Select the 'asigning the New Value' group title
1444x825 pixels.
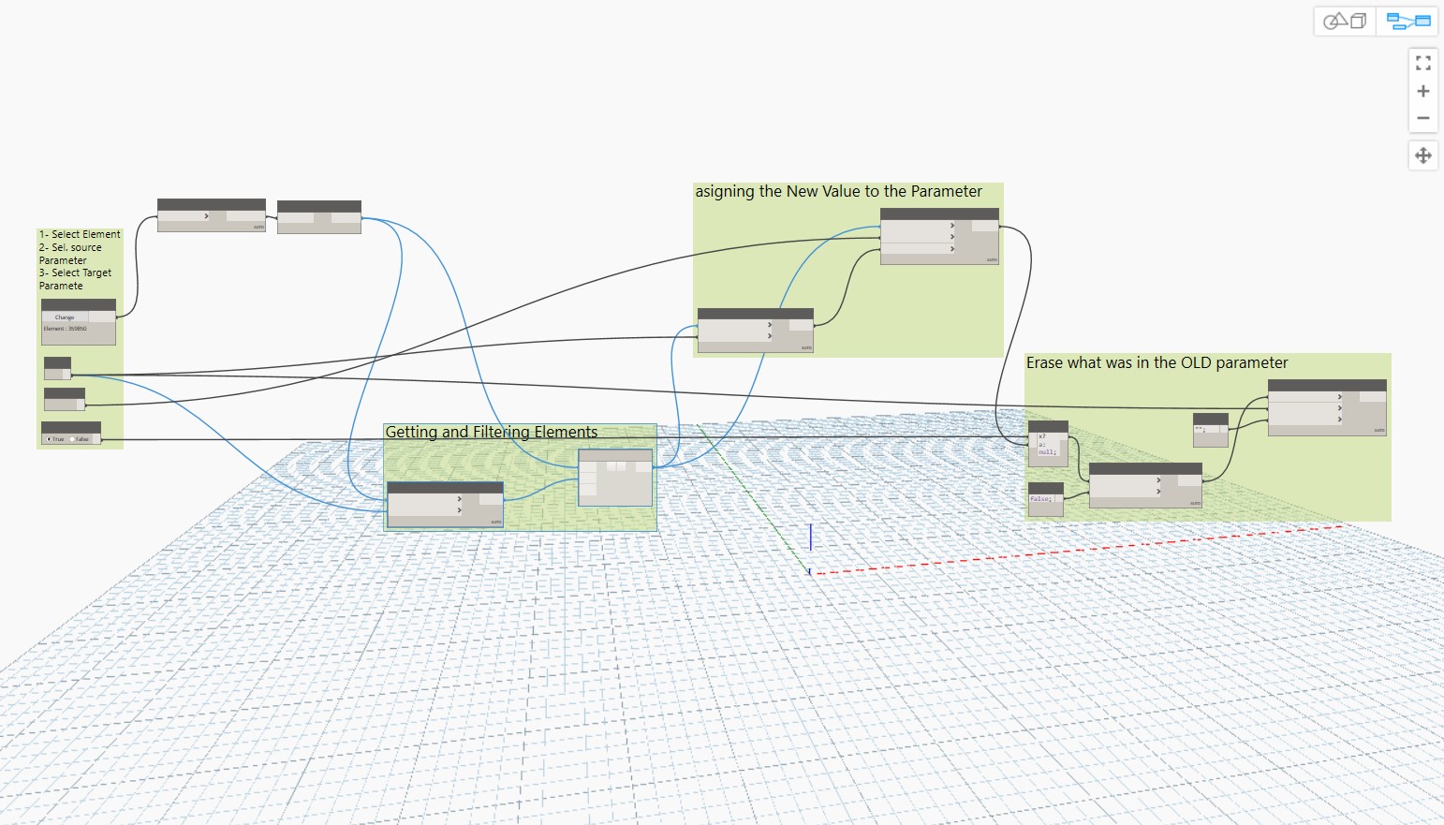click(839, 192)
